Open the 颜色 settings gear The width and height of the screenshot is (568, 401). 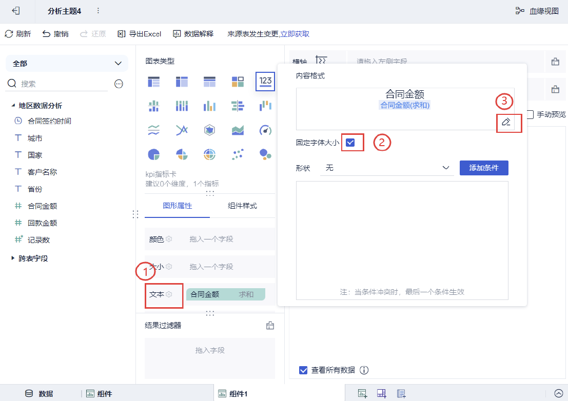(x=169, y=239)
